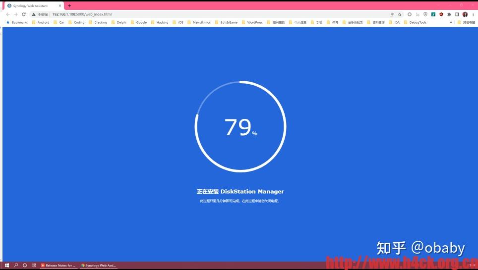The width and height of the screenshot is (478, 270).
Task: Click the browser forward arrow
Action: [x=16, y=14]
